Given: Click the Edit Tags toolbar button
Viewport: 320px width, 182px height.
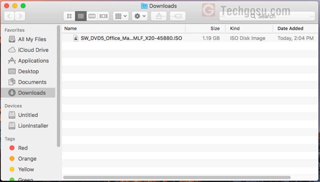Looking at the screenshot, I should [178, 16].
